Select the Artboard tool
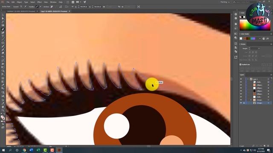This screenshot has height=153, width=273. [x=3, y=100]
